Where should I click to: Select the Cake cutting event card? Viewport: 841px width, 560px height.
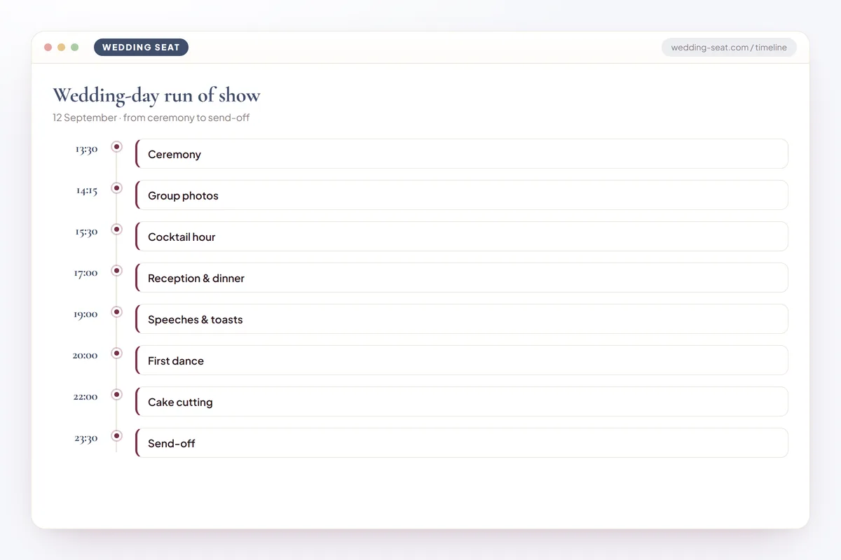point(461,402)
